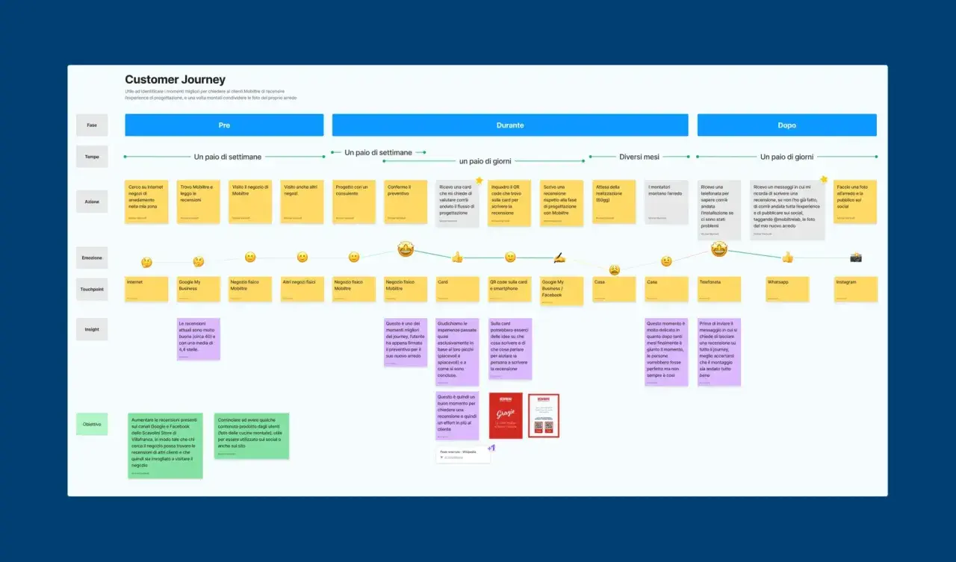Select the blue Durante phase header

(x=510, y=125)
